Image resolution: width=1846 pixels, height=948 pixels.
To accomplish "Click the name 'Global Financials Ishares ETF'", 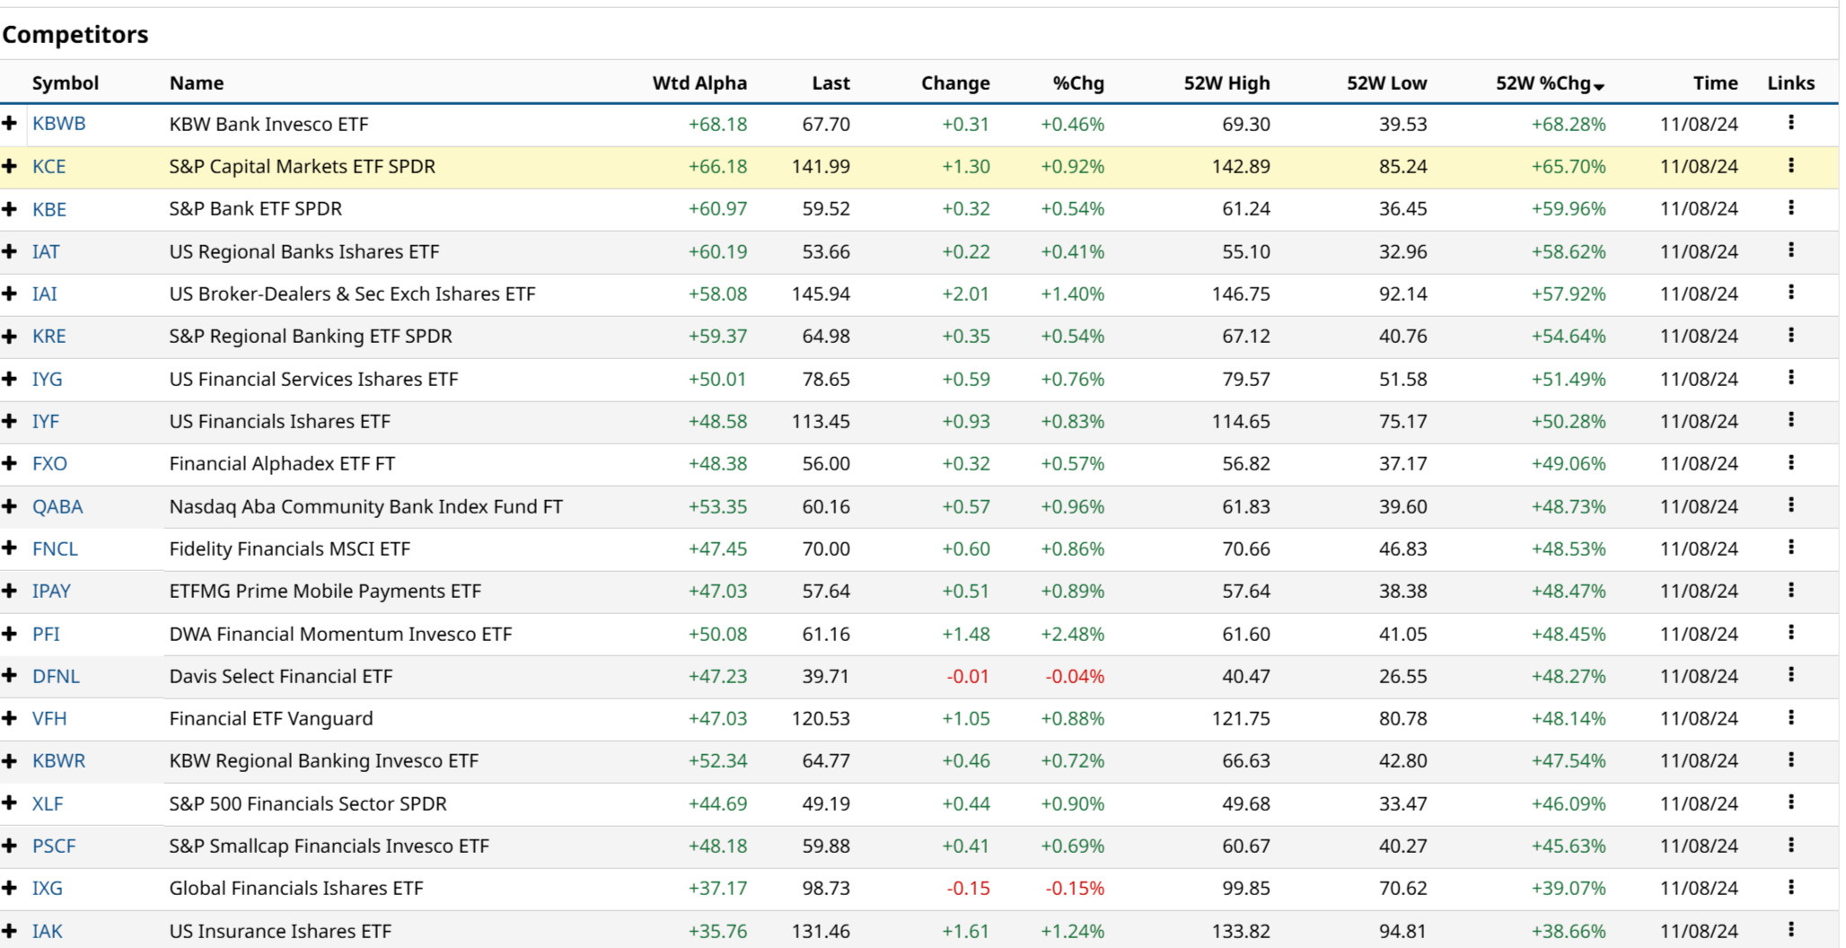I will 296,888.
